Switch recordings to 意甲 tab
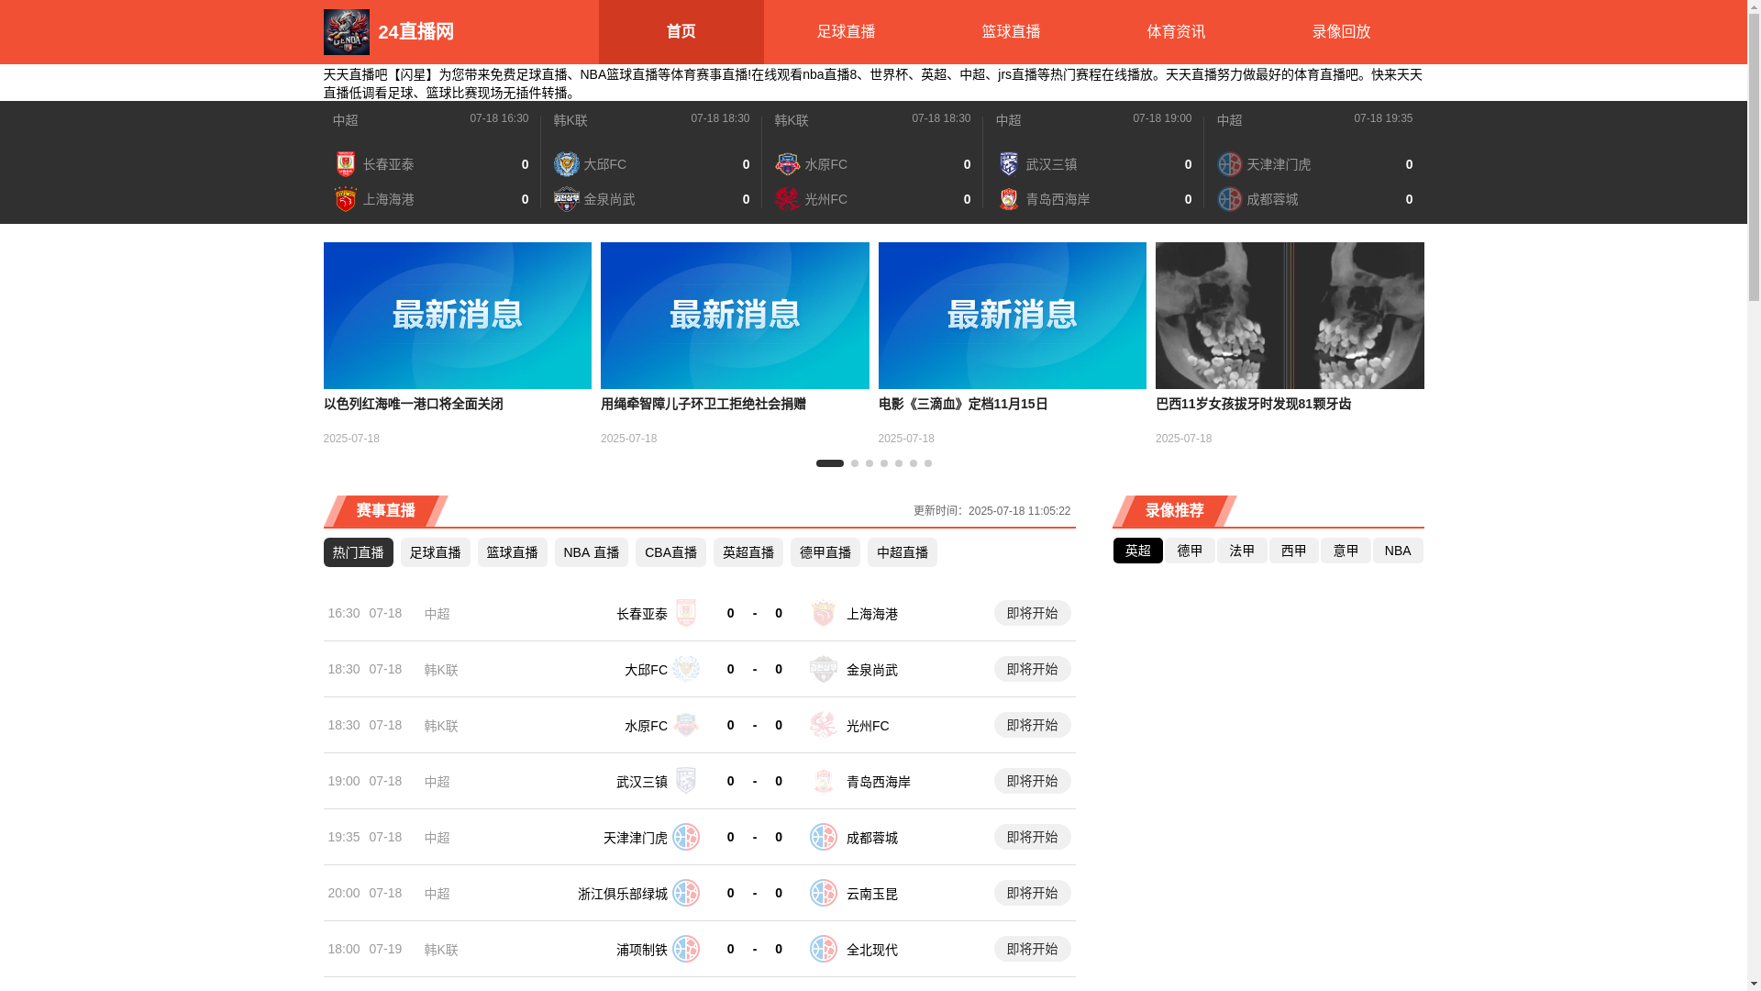The image size is (1761, 991). point(1346,551)
